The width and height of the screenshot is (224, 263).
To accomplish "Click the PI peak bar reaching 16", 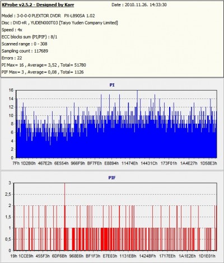I will 137,124.
